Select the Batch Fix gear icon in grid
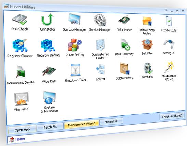This screenshot has width=187, height=146. [x=148, y=68]
